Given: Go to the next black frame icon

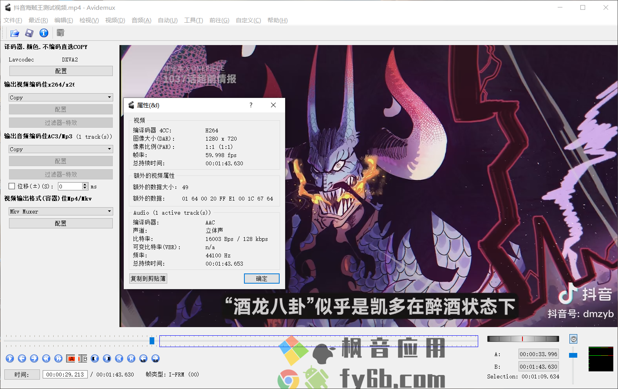Looking at the screenshot, I should point(107,358).
